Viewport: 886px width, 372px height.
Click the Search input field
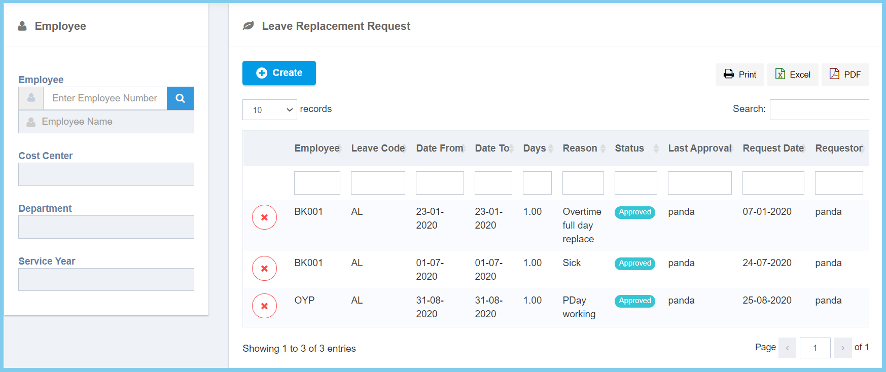[819, 109]
